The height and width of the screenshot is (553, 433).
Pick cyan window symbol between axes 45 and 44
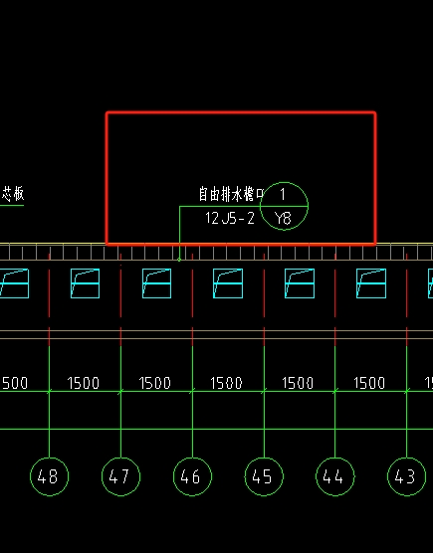click(x=300, y=283)
